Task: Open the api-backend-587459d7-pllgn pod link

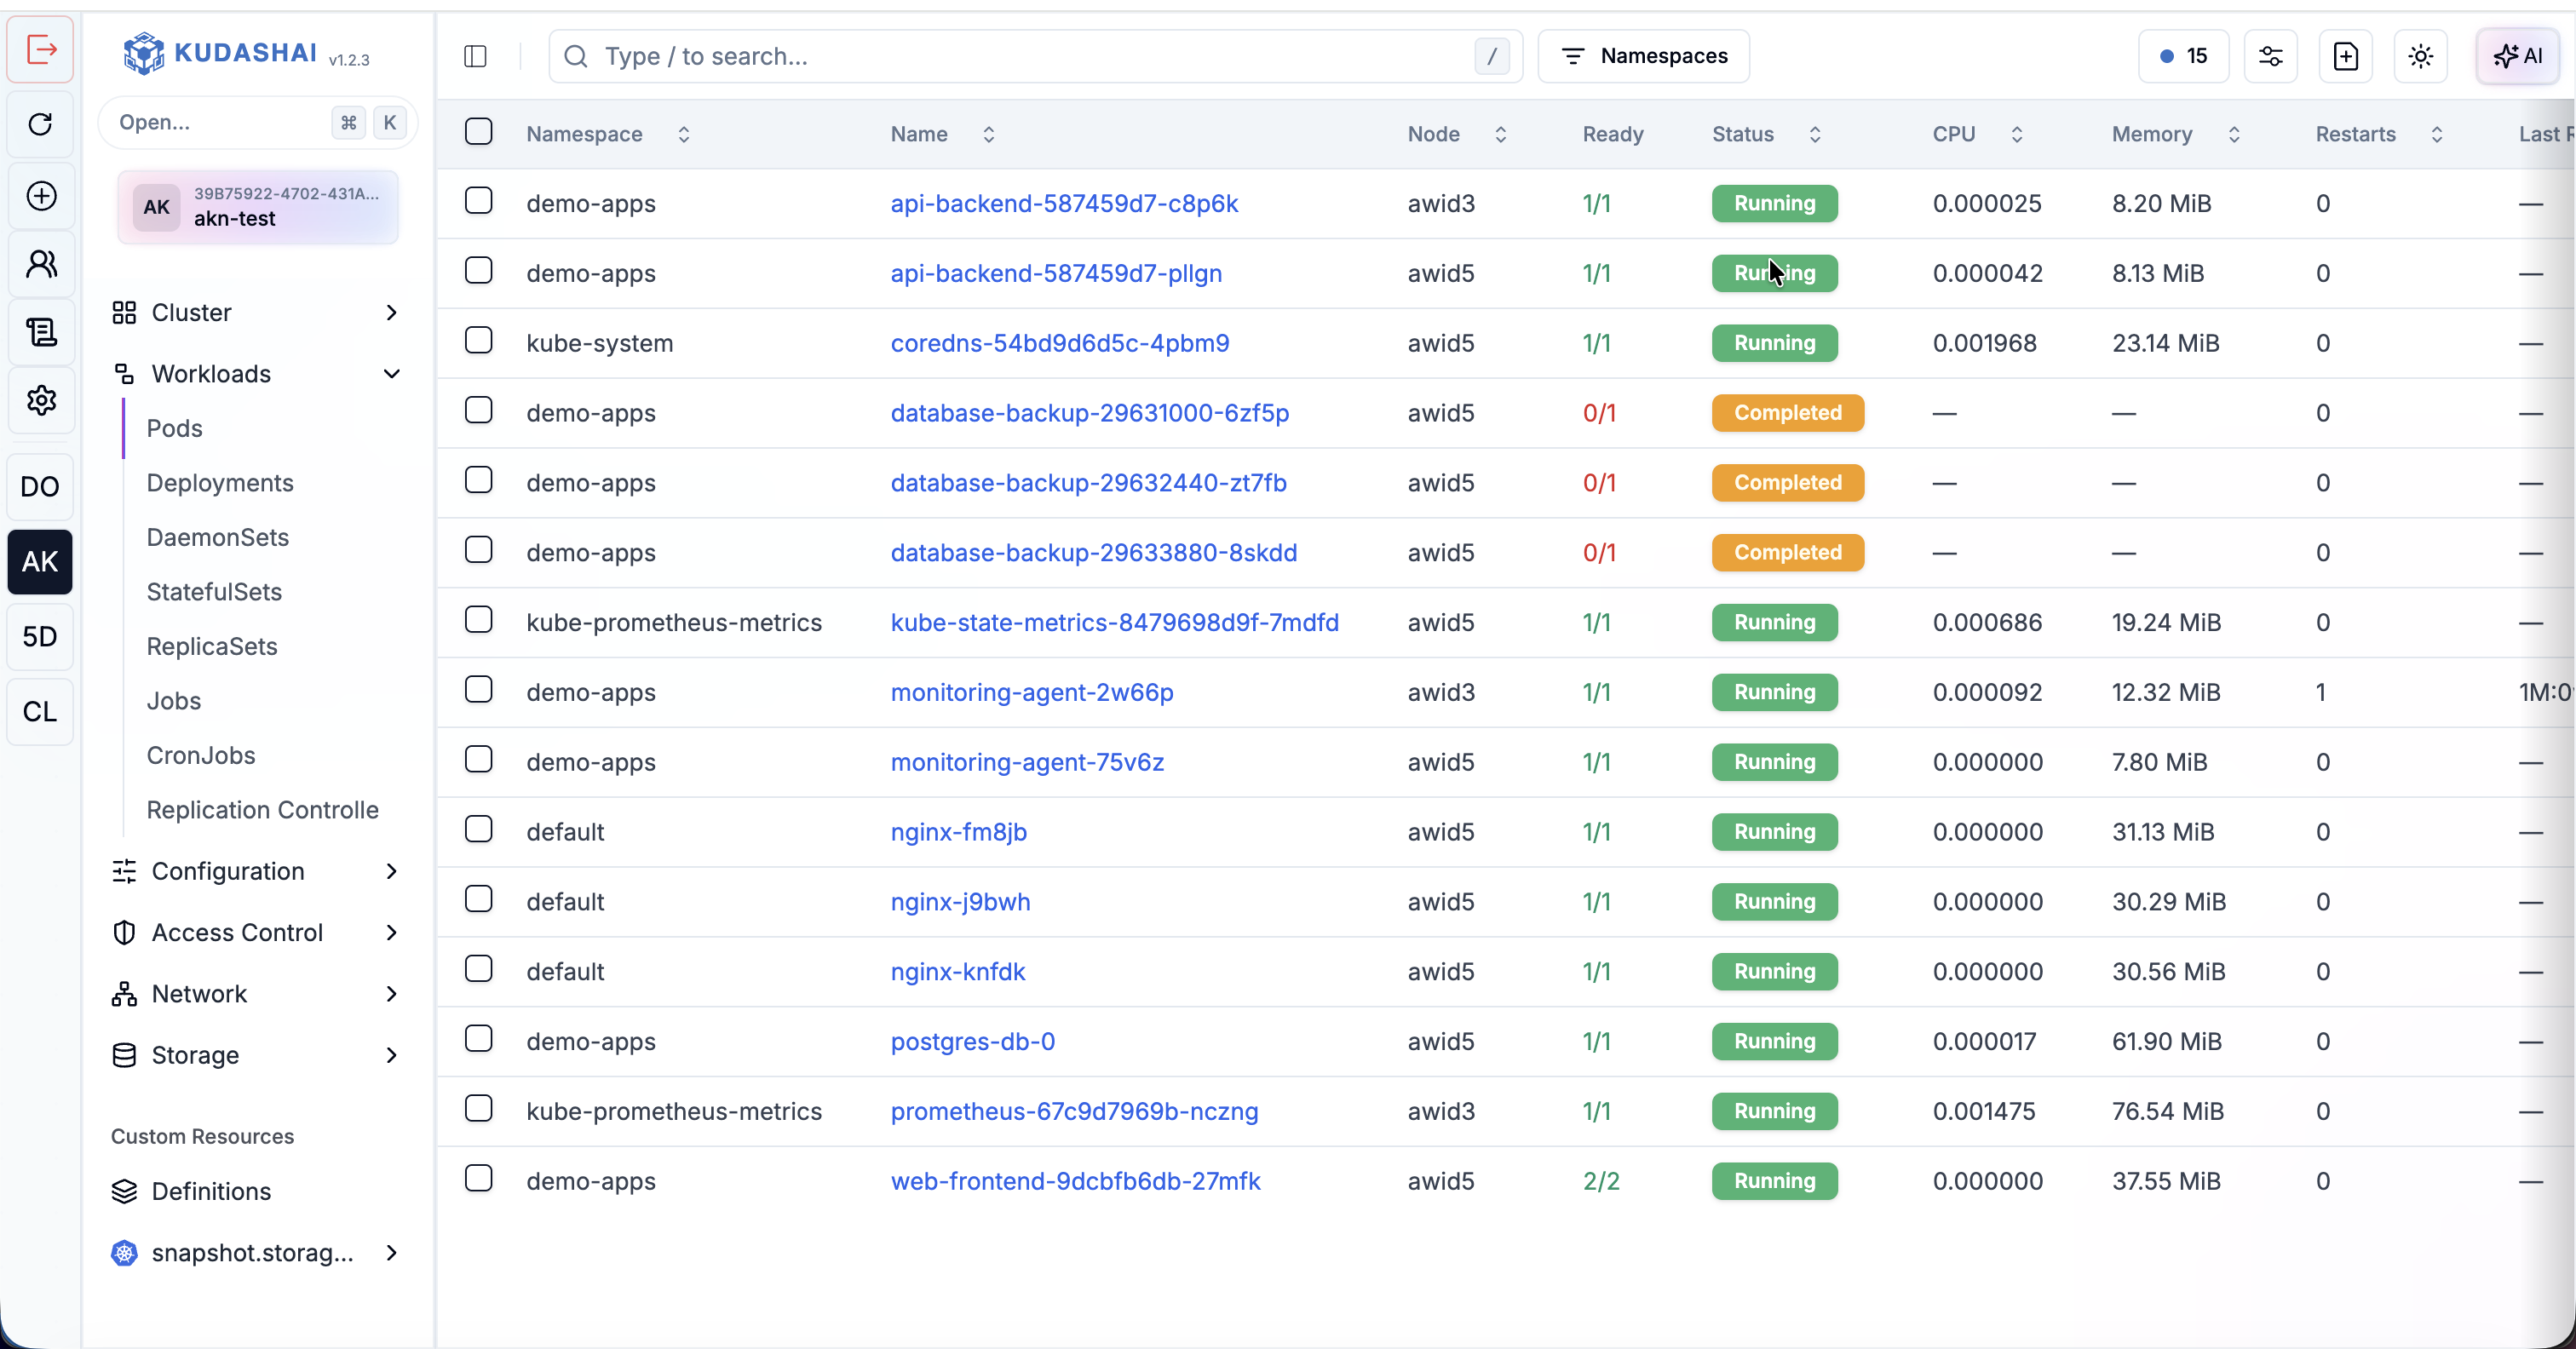Action: (1056, 273)
